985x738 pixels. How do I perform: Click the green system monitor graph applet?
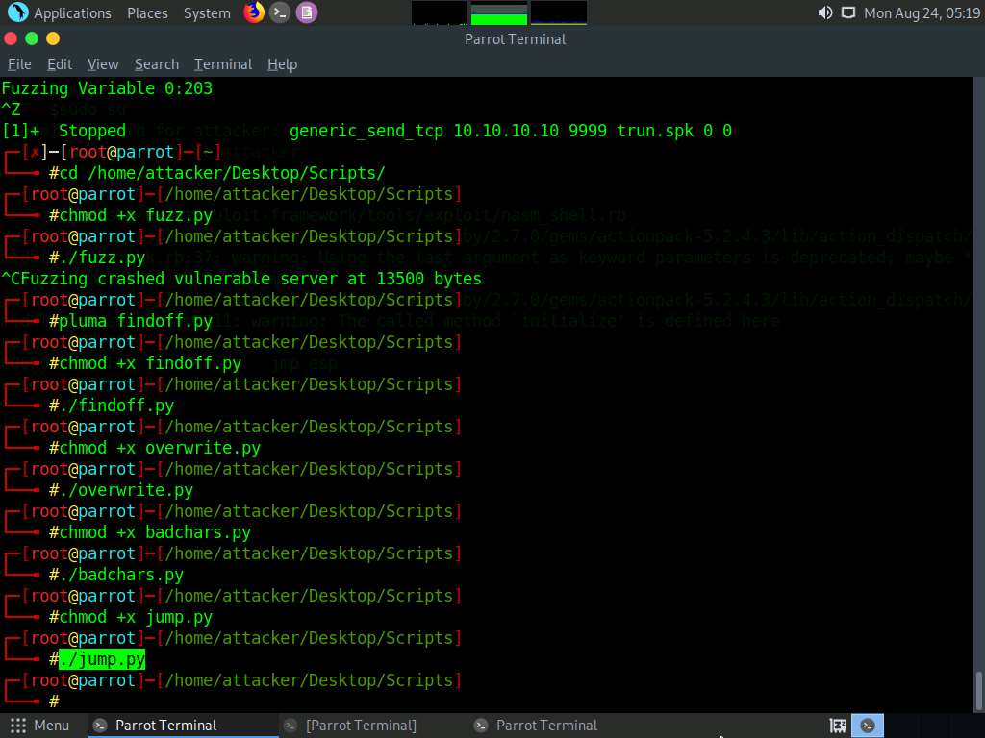pos(499,13)
